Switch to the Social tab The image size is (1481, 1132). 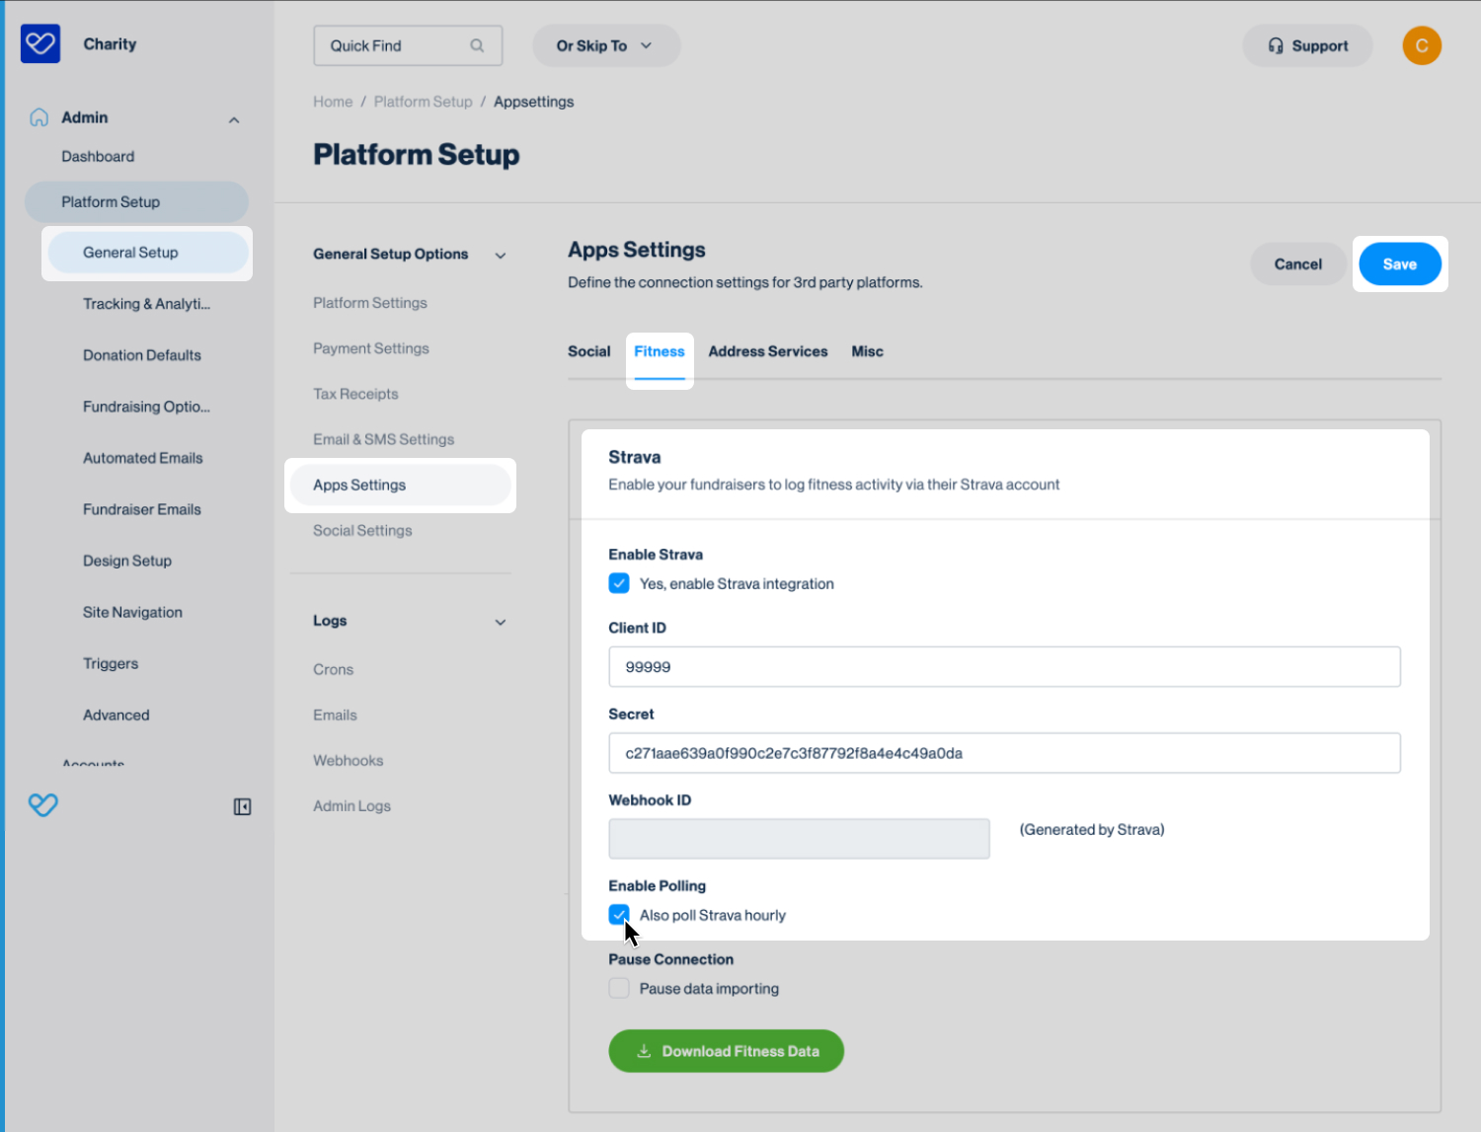tap(588, 351)
